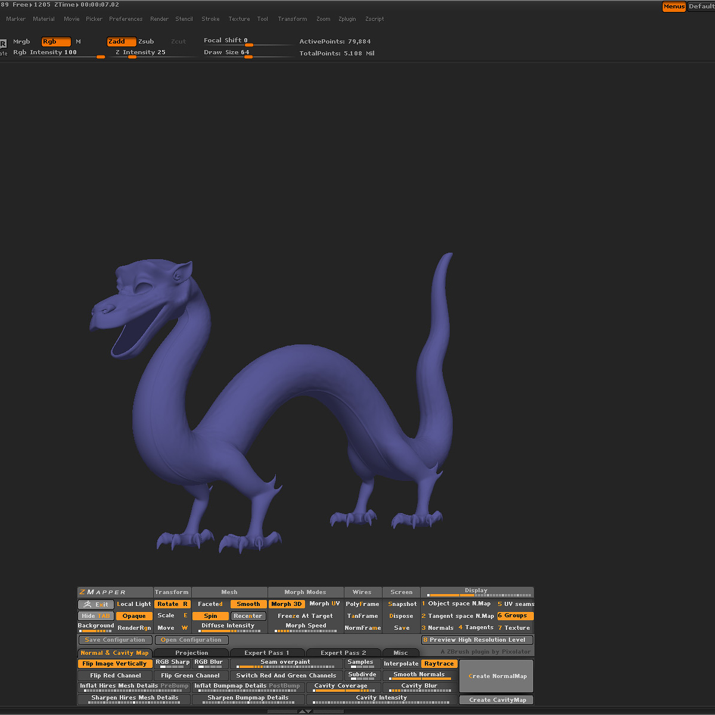Enable TanFrame wires
This screenshot has height=715, width=715.
362,616
